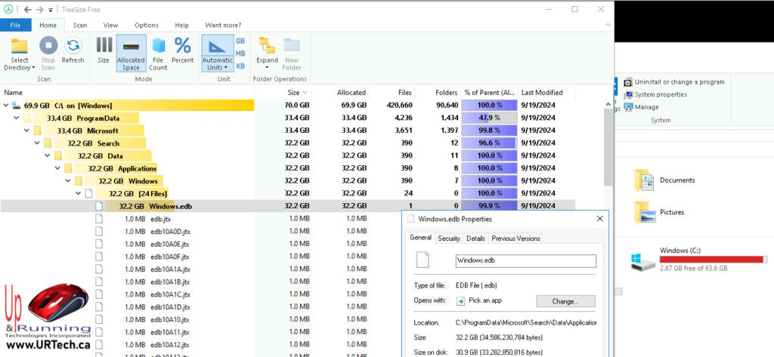Select the File Count mode icon
This screenshot has height=357, width=774.
pyautogui.click(x=158, y=47)
